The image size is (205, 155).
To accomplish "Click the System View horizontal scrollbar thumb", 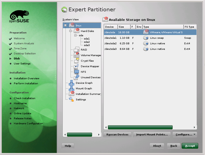I will point(80,135).
